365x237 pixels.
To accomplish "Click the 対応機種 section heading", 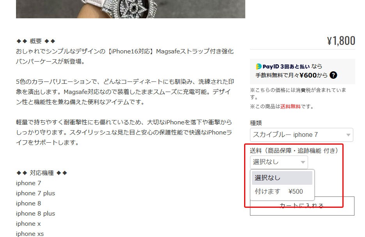I will coord(42,173).
